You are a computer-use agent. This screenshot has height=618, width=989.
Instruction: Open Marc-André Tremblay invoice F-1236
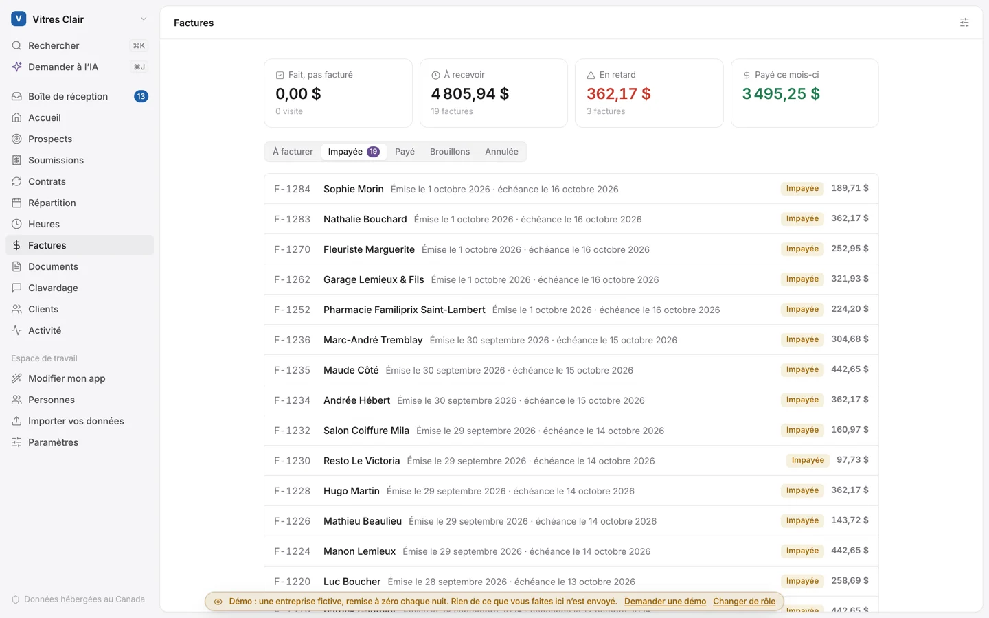pos(571,340)
